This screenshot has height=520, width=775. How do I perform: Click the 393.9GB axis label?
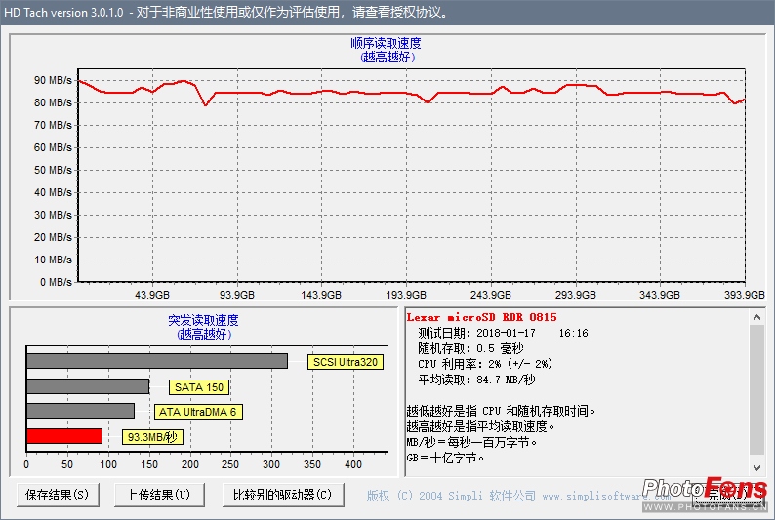pyautogui.click(x=745, y=295)
